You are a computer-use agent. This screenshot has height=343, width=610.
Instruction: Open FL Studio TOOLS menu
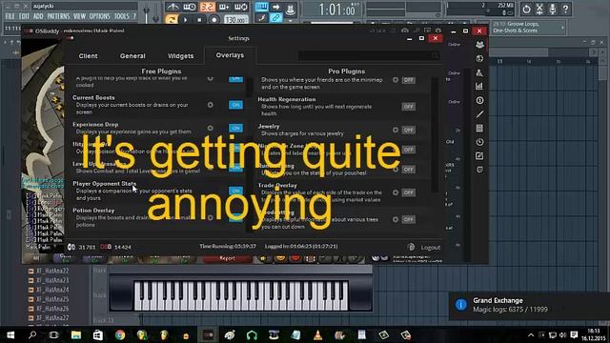click(x=121, y=16)
